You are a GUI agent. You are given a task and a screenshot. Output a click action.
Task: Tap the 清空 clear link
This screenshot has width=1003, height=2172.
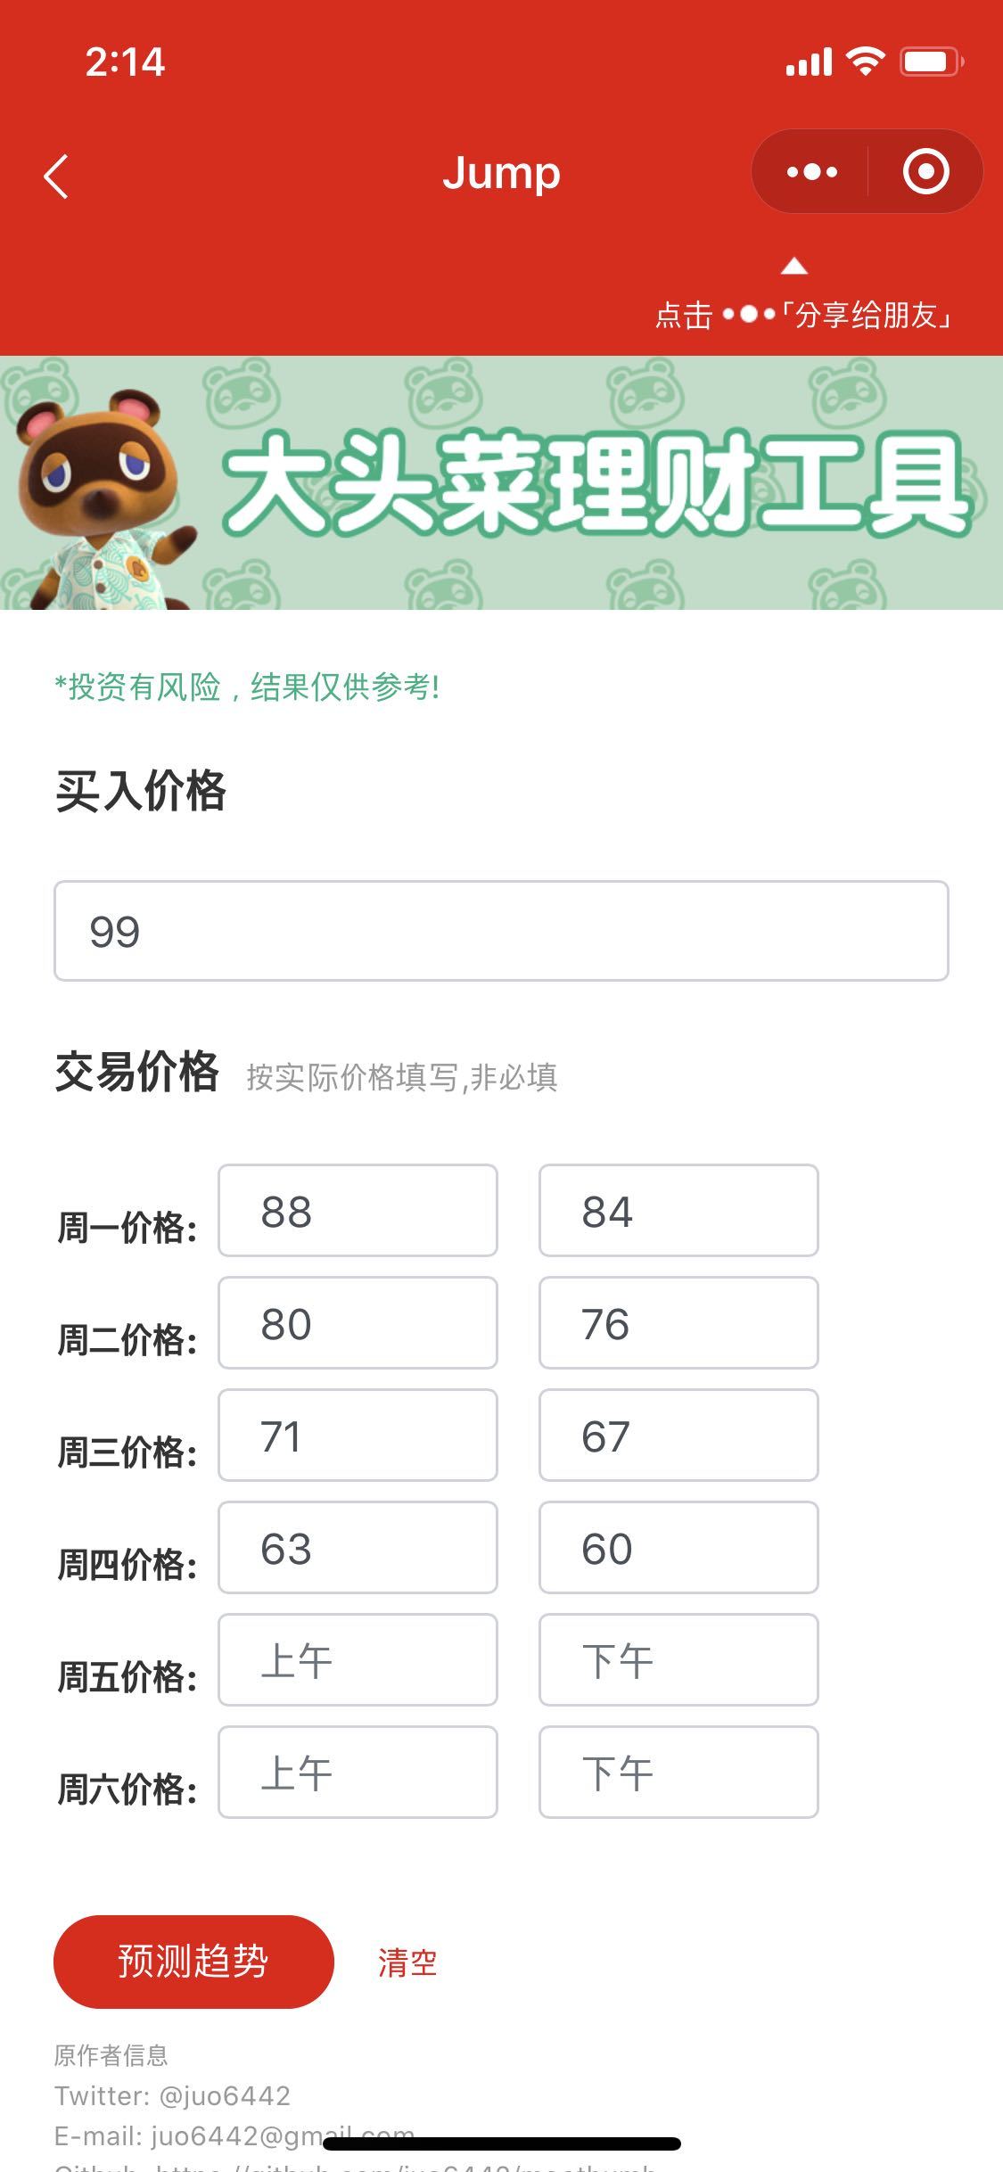[x=407, y=1962]
